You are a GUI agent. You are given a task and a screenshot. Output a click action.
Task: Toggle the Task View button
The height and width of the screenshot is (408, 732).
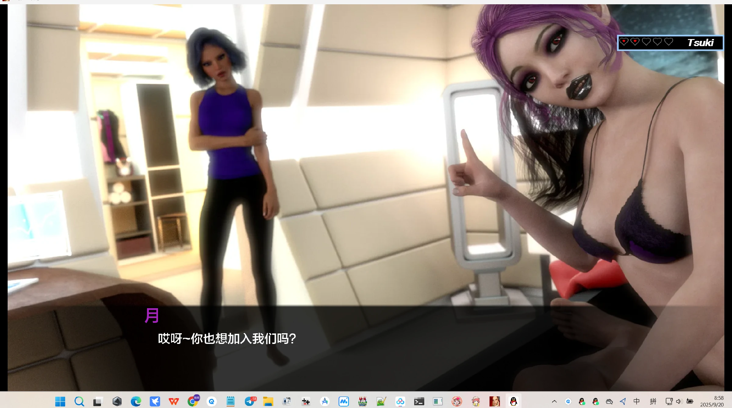coord(97,401)
